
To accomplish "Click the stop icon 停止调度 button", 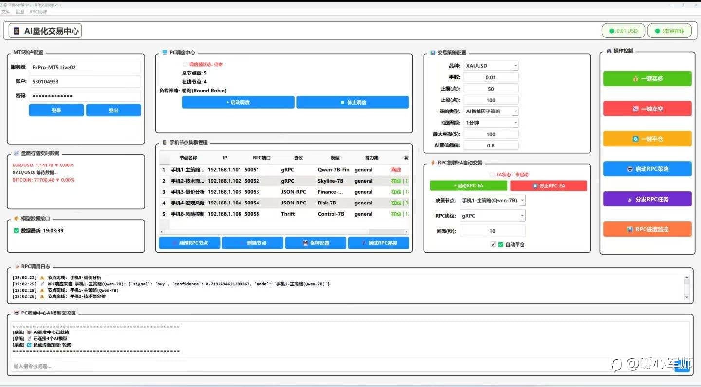I will click(352, 102).
